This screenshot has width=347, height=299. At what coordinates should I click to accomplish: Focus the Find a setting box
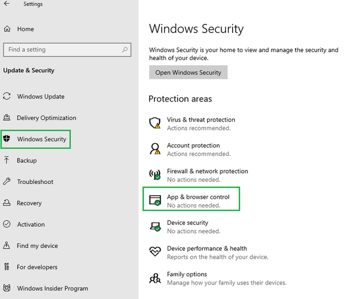point(67,50)
